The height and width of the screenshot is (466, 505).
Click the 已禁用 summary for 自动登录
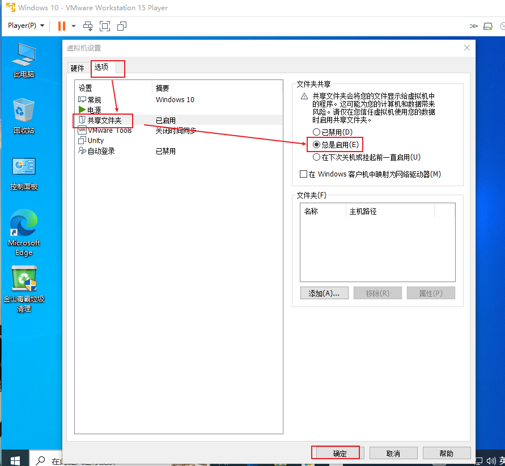click(165, 151)
